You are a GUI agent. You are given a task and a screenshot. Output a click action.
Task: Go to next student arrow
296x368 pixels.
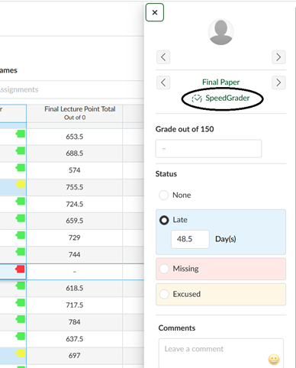click(x=278, y=57)
